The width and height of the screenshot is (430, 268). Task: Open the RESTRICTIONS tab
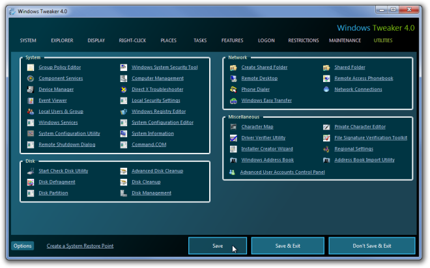304,40
